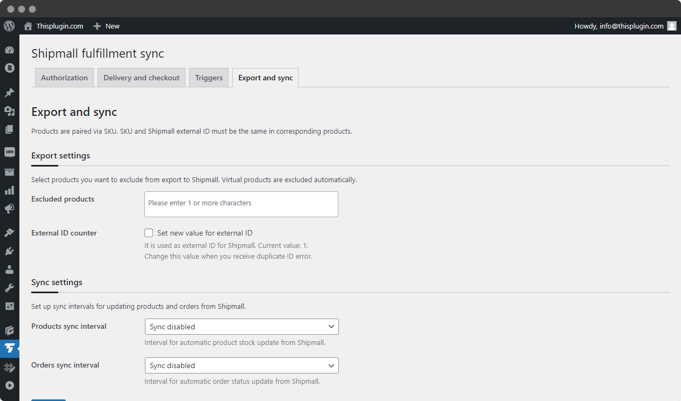
Task: Open the WordPress Dashboard icon
Action: coord(9,49)
